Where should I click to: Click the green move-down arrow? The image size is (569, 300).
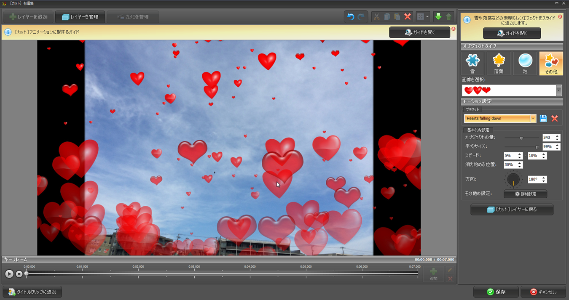click(438, 17)
